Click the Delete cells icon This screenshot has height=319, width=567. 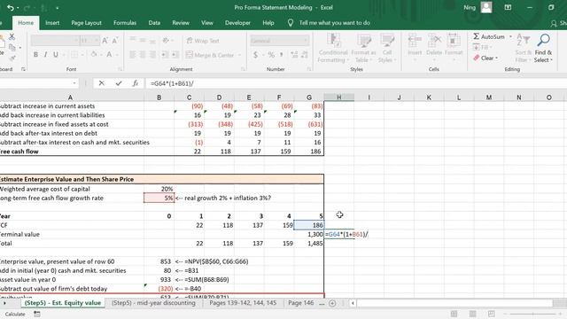point(434,45)
